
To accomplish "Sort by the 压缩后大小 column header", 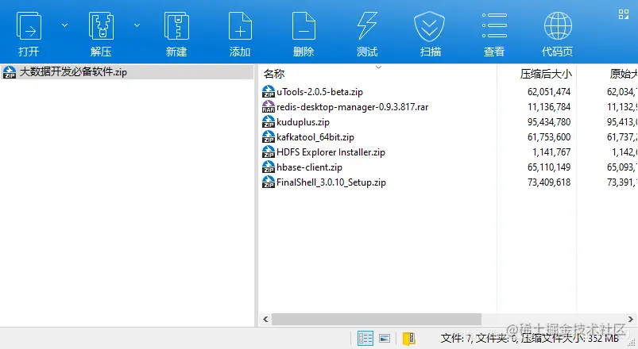I will [546, 74].
